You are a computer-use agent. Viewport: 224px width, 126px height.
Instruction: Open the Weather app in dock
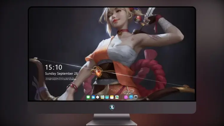[x=93, y=97]
